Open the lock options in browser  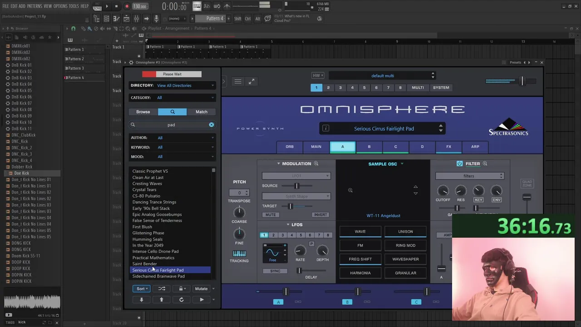181,288
